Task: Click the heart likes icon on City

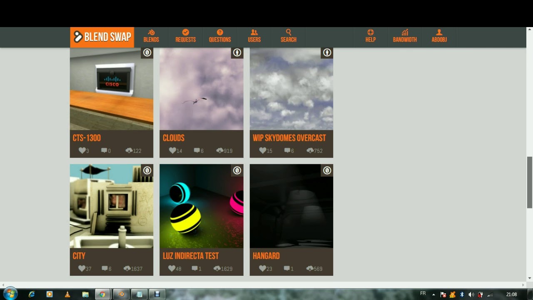Action: point(82,268)
